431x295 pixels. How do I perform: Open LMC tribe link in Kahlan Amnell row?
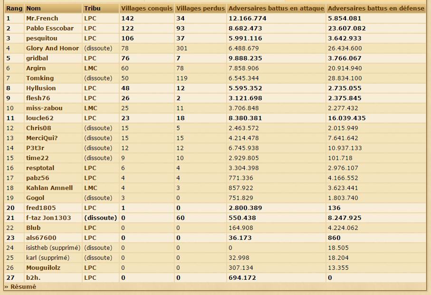90,188
